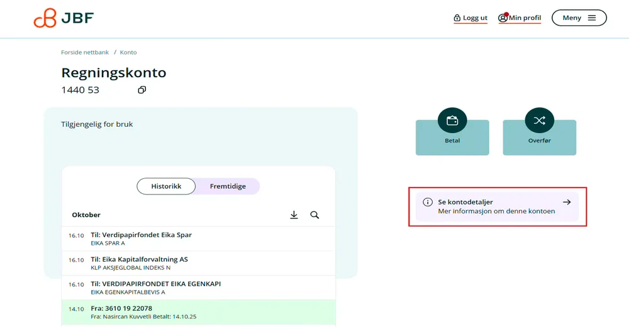Image resolution: width=629 pixels, height=327 pixels.
Task: Open Se kontodetaljer arrow
Action: click(x=566, y=202)
